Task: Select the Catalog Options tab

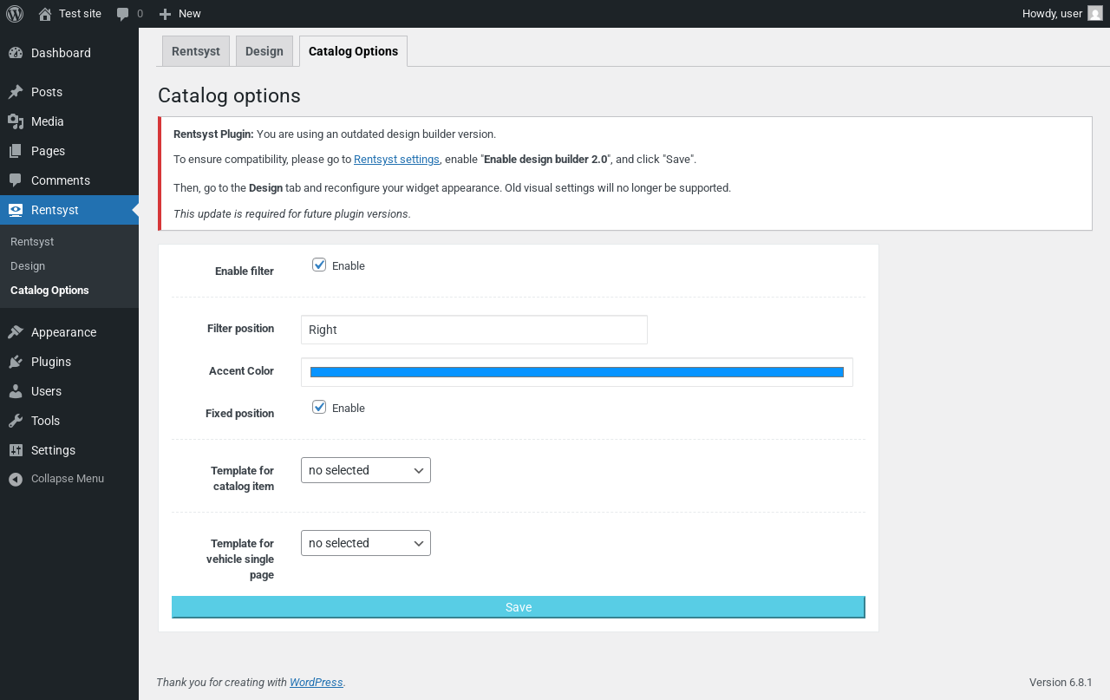Action: (x=353, y=51)
